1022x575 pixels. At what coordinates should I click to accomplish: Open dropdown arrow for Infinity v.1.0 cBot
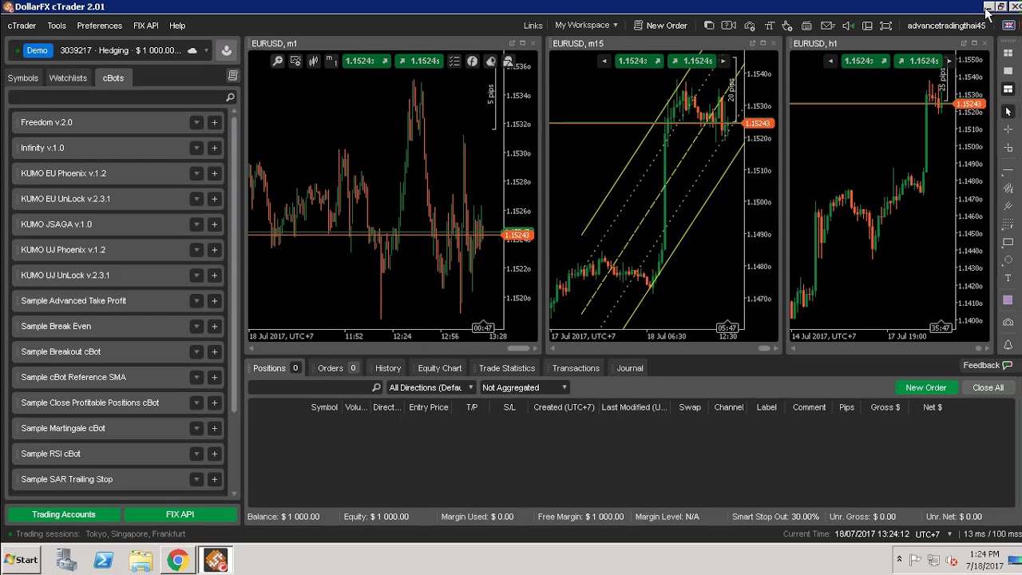click(196, 148)
